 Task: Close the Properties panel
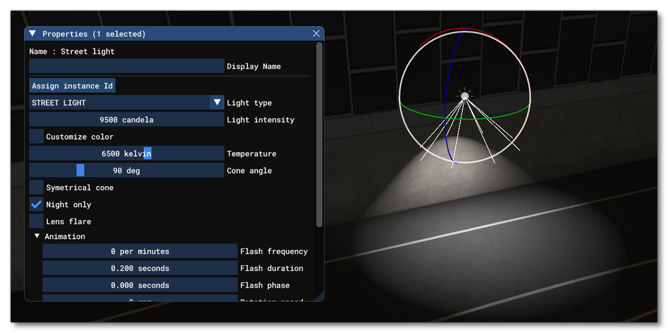(x=316, y=33)
